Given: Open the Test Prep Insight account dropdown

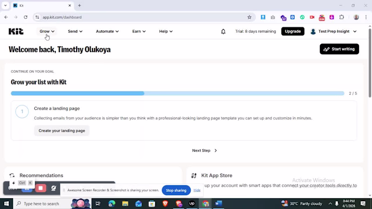Looking at the screenshot, I should pyautogui.click(x=333, y=31).
